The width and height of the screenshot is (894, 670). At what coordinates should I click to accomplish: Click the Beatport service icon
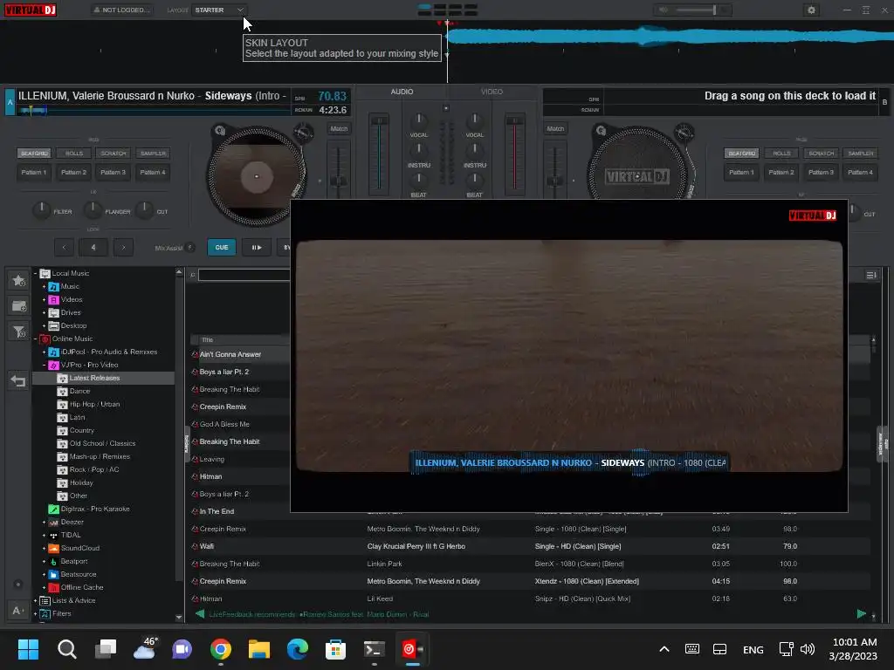click(53, 561)
